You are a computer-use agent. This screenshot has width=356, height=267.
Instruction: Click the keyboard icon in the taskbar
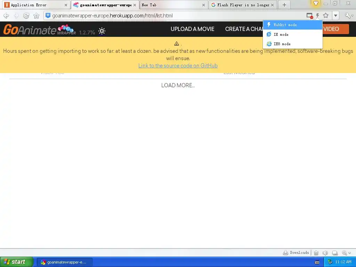pos(317,262)
